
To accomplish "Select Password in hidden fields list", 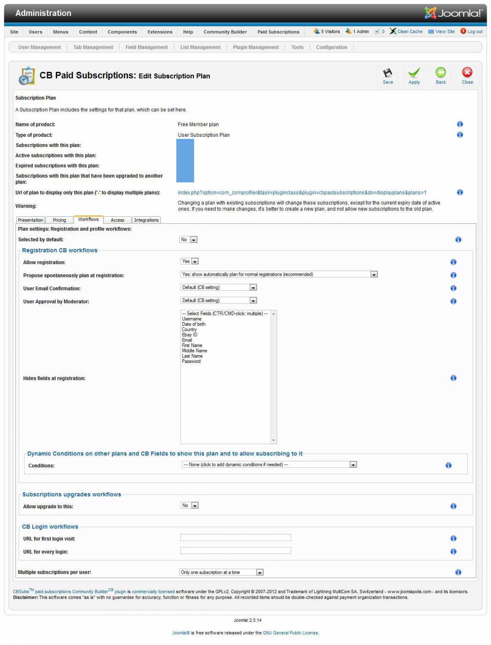I will [191, 361].
